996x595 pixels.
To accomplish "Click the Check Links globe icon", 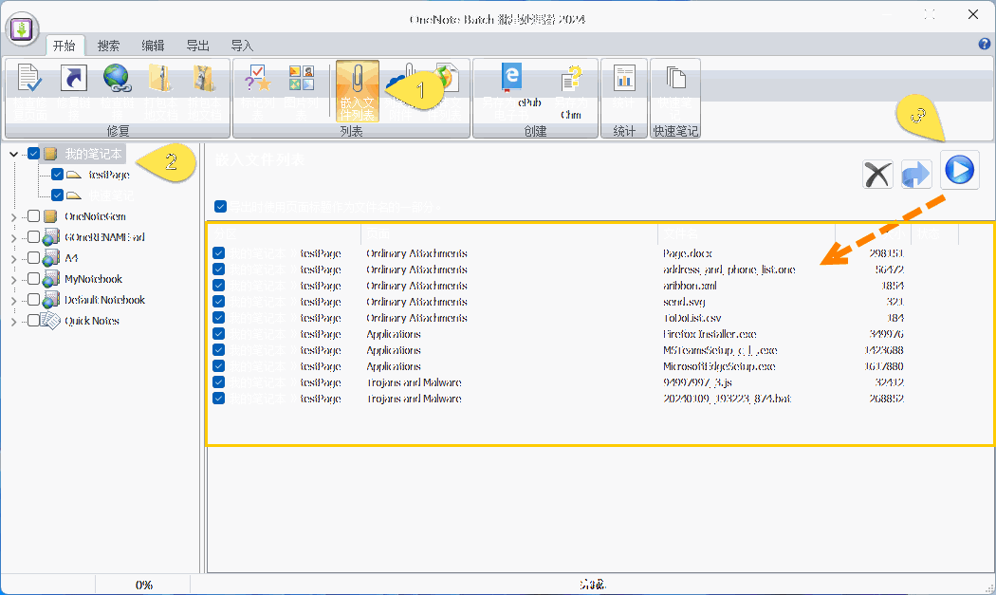I will pyautogui.click(x=117, y=78).
